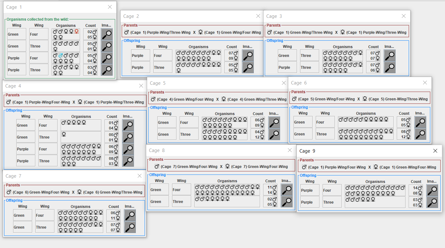Click the Count header in Cage 1

click(x=91, y=26)
